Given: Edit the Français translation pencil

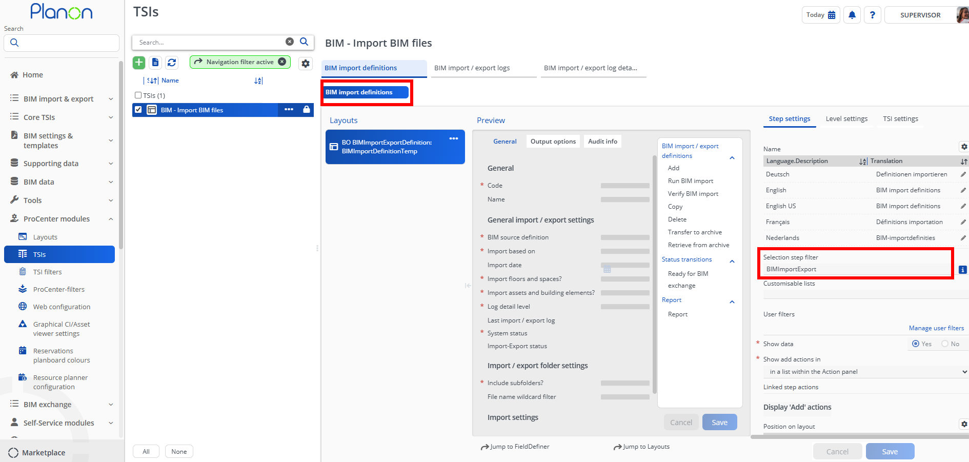Looking at the screenshot, I should click(963, 222).
